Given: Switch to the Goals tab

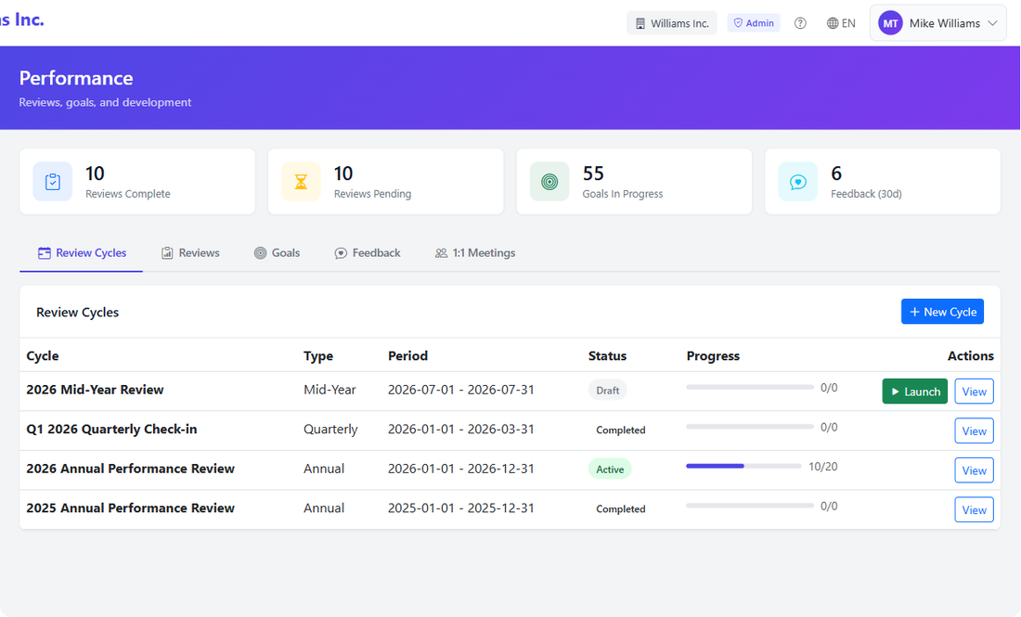Looking at the screenshot, I should 277,252.
